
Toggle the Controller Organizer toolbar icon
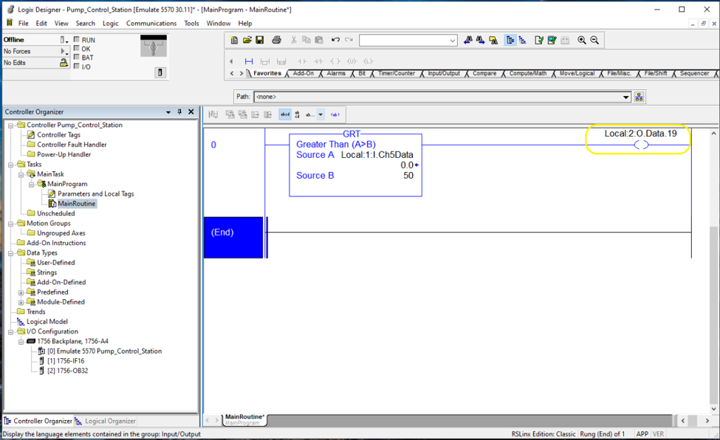pyautogui.click(x=510, y=41)
